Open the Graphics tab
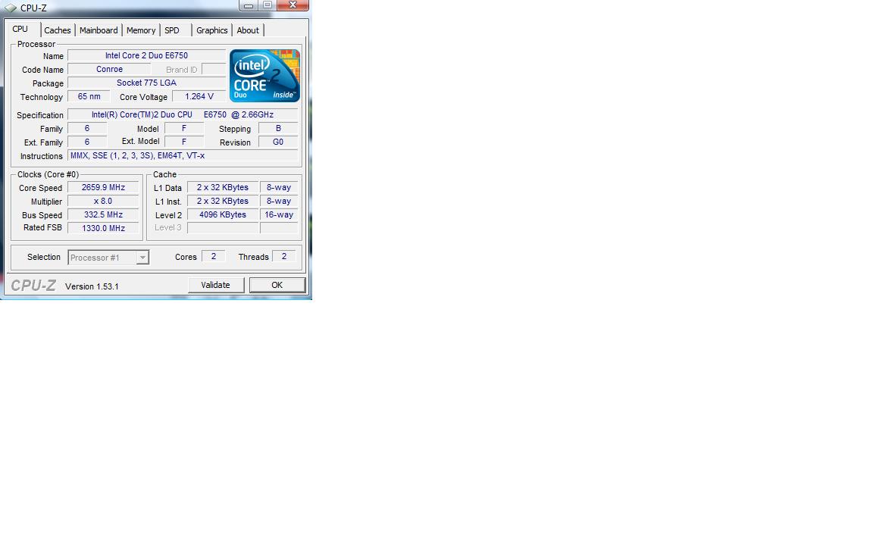The width and height of the screenshot is (873, 541). 211,30
